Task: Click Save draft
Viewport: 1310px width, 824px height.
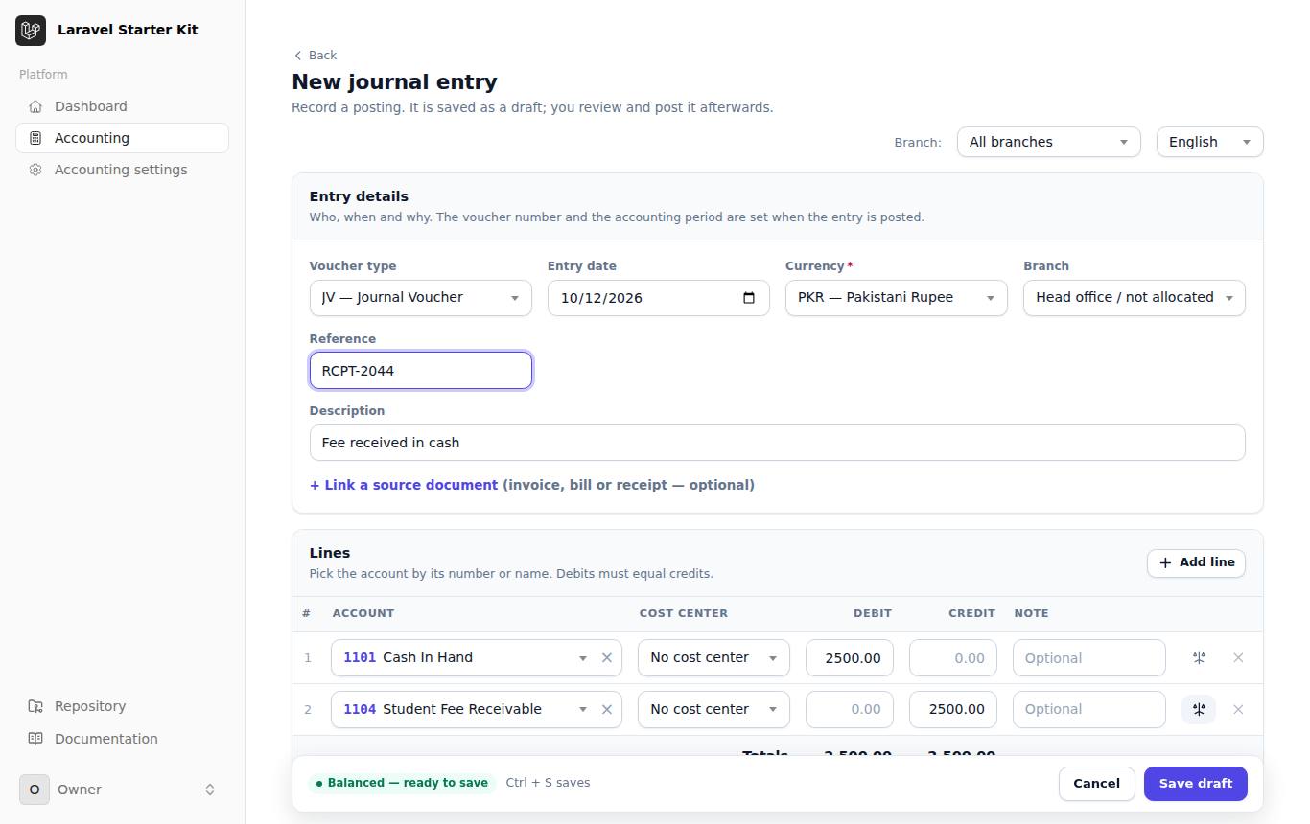Action: click(x=1196, y=784)
